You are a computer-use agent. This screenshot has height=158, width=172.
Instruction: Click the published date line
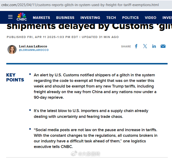(63, 37)
